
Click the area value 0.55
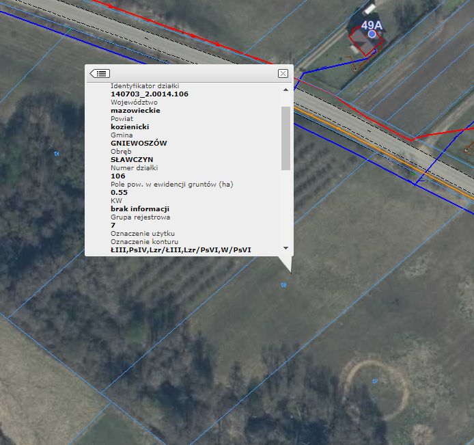(119, 192)
